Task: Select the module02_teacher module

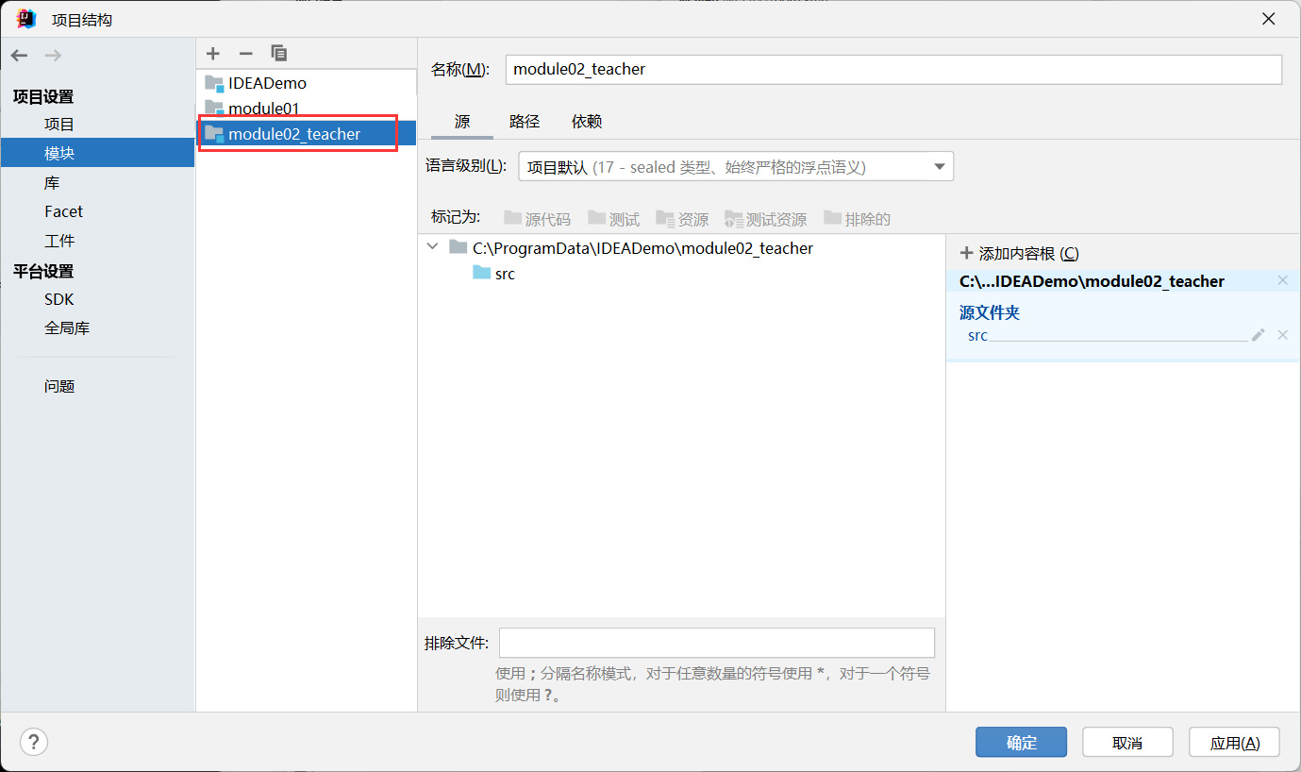Action: [x=307, y=134]
